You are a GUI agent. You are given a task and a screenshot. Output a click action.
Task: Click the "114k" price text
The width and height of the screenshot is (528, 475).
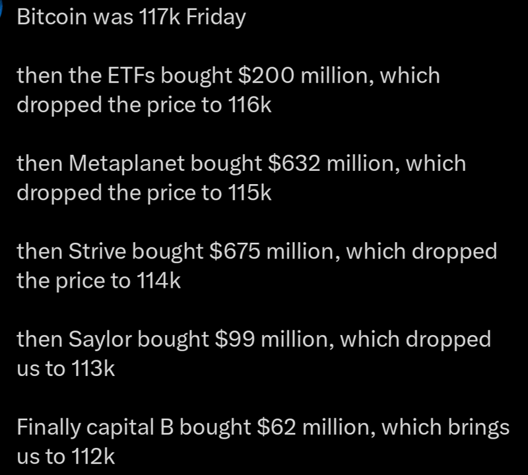[x=159, y=281]
